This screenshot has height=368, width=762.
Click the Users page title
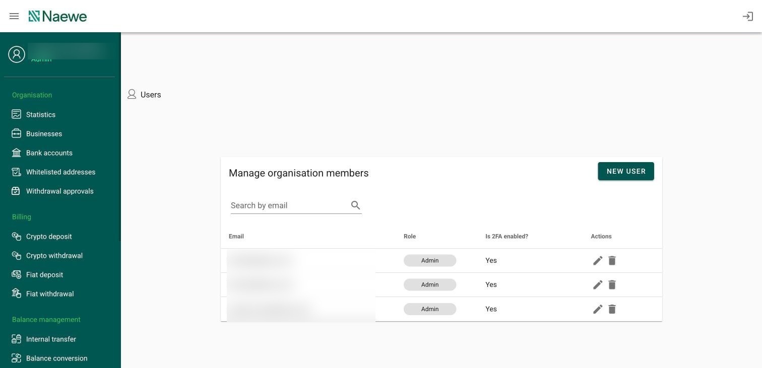point(151,95)
